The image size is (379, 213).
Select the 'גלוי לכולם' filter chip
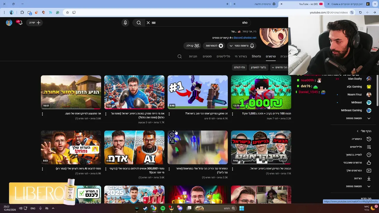coord(240,67)
